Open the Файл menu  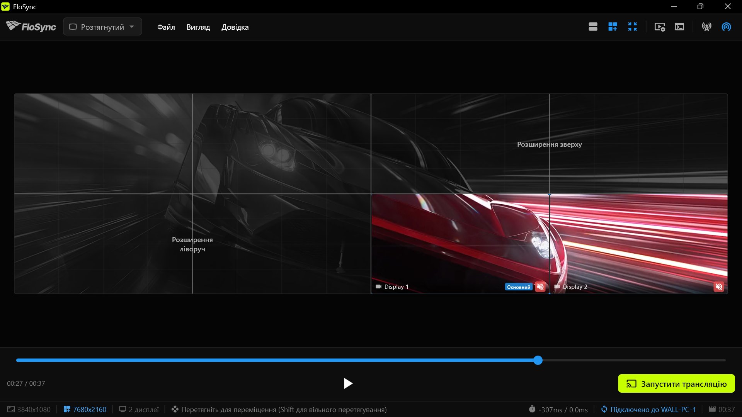166,27
